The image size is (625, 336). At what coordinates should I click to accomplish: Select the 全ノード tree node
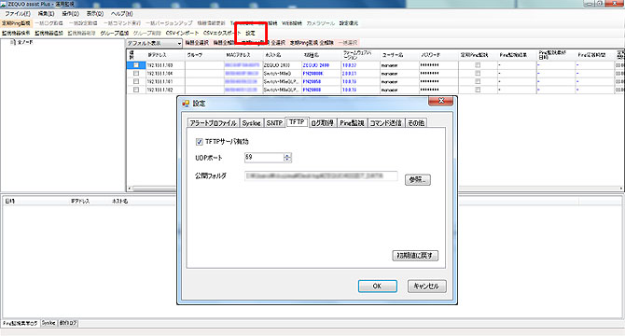click(x=25, y=42)
